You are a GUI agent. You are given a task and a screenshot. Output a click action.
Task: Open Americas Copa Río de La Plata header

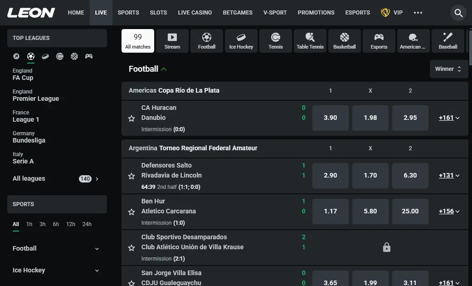point(174,90)
